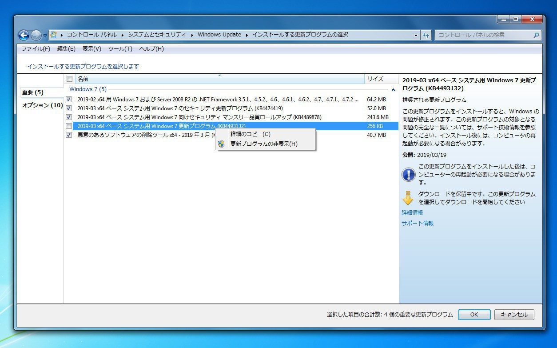This screenshot has height=348, width=557.
Task: Sort by the サイズ column header
Action: click(x=381, y=79)
